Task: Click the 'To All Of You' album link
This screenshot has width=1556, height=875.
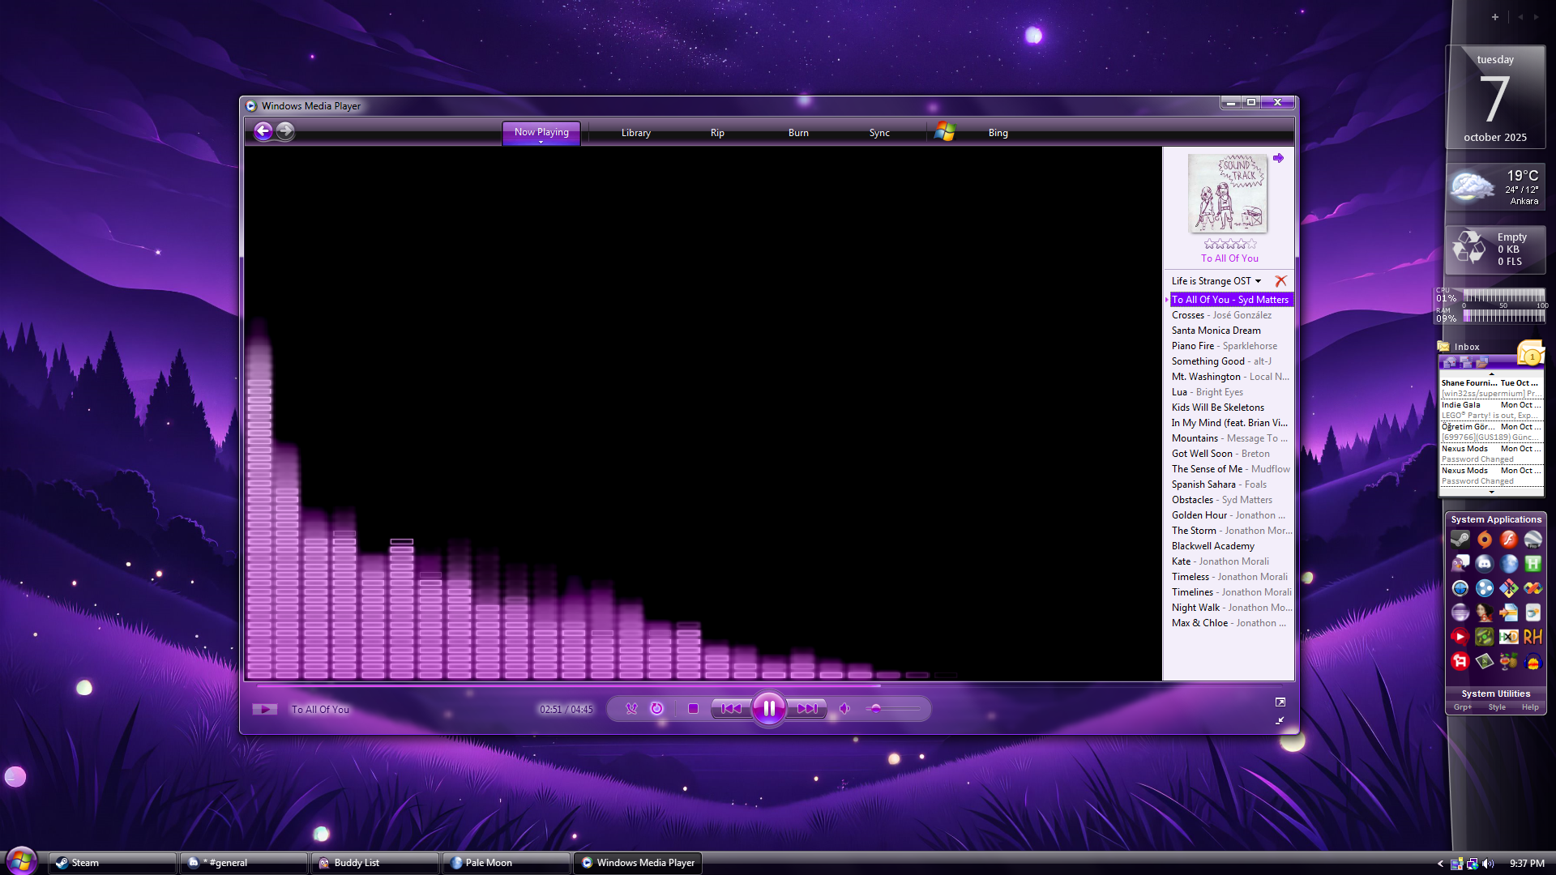Action: [1229, 258]
